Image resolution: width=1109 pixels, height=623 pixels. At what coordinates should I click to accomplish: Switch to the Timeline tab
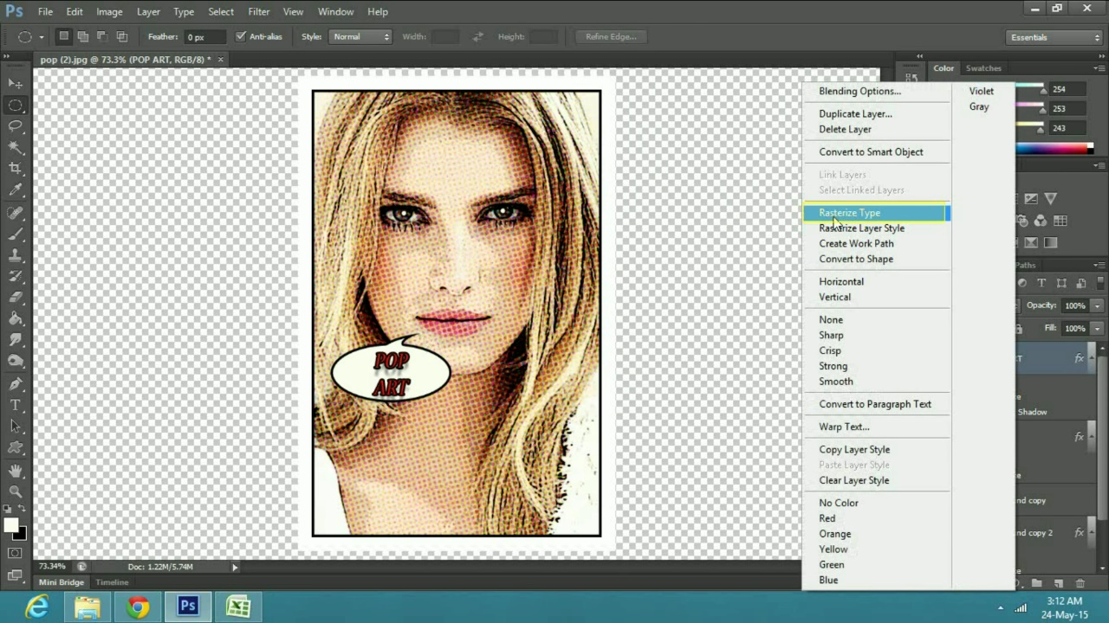112,582
